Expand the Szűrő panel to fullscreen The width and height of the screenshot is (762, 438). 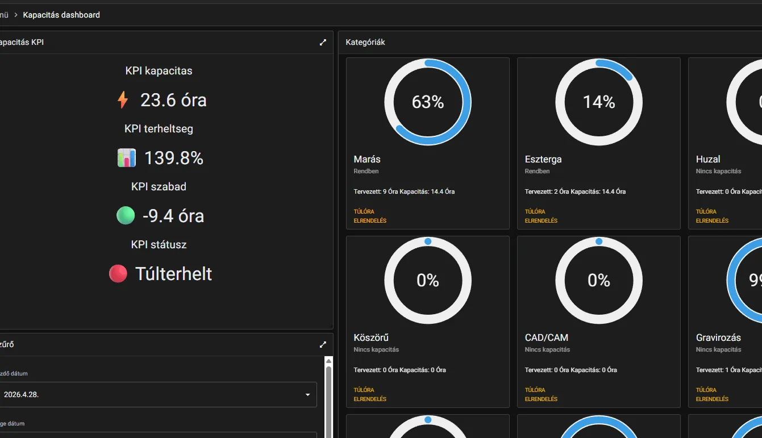click(323, 344)
